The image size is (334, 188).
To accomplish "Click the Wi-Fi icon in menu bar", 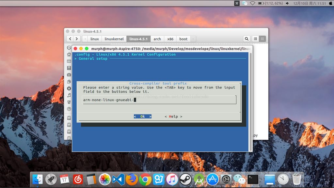I will point(252,3).
